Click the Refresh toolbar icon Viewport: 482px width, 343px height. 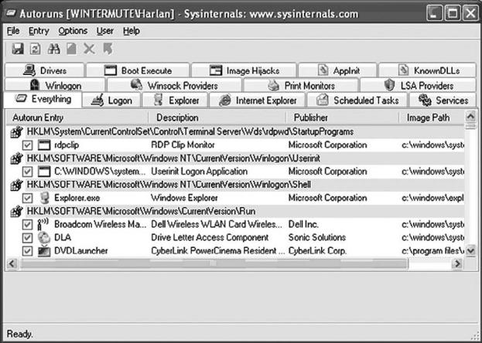35,49
